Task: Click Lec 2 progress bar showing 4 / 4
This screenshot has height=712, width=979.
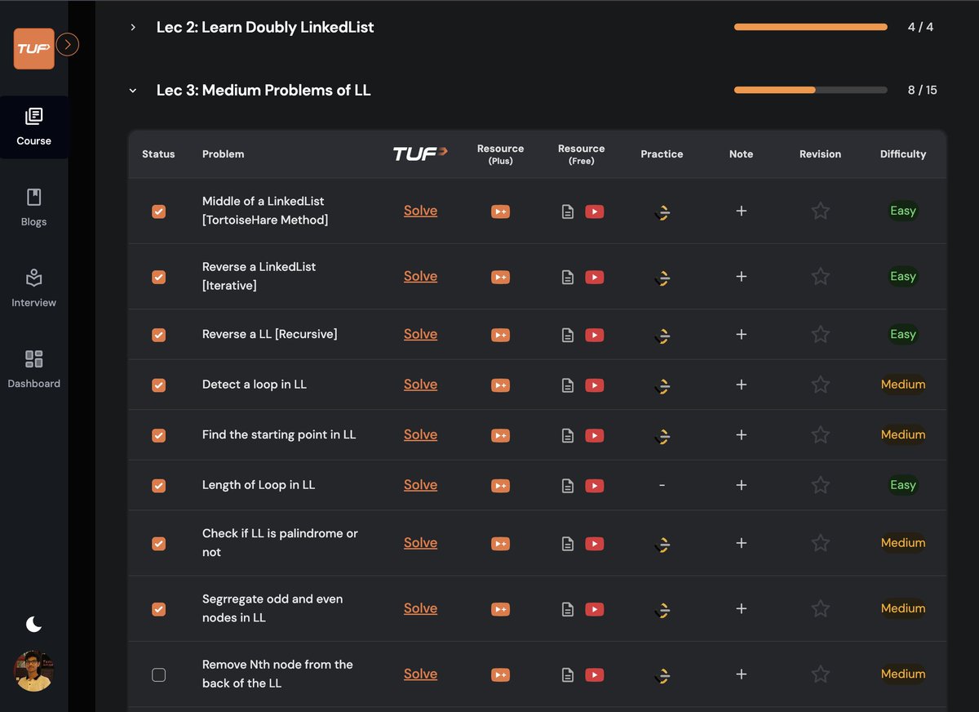Action: 811,27
